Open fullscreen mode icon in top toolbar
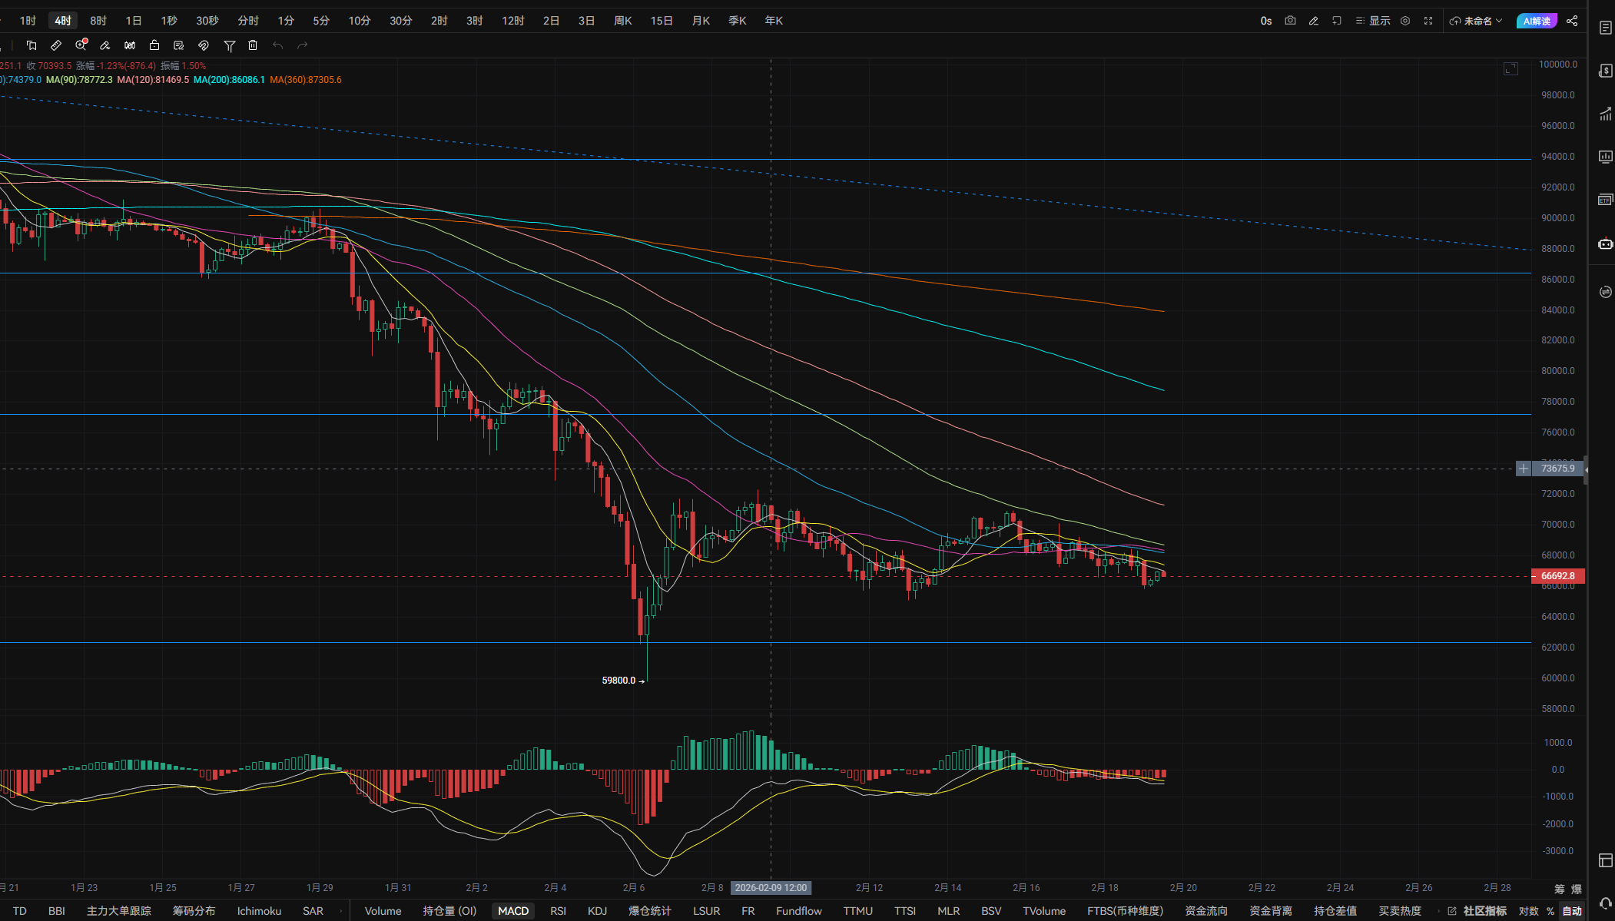Image resolution: width=1615 pixels, height=921 pixels. (1428, 21)
